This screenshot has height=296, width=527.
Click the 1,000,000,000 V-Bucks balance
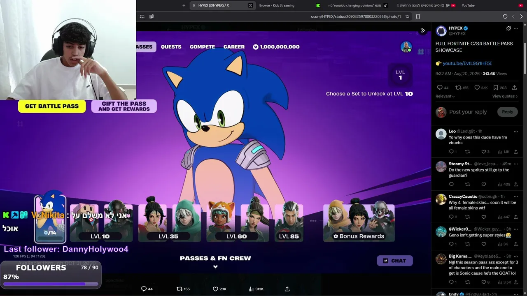276,47
